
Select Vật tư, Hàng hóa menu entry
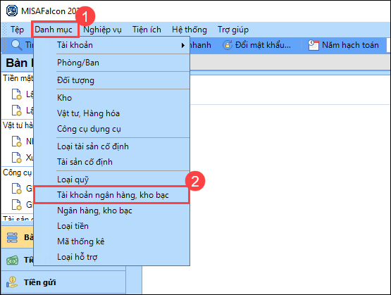(x=88, y=113)
